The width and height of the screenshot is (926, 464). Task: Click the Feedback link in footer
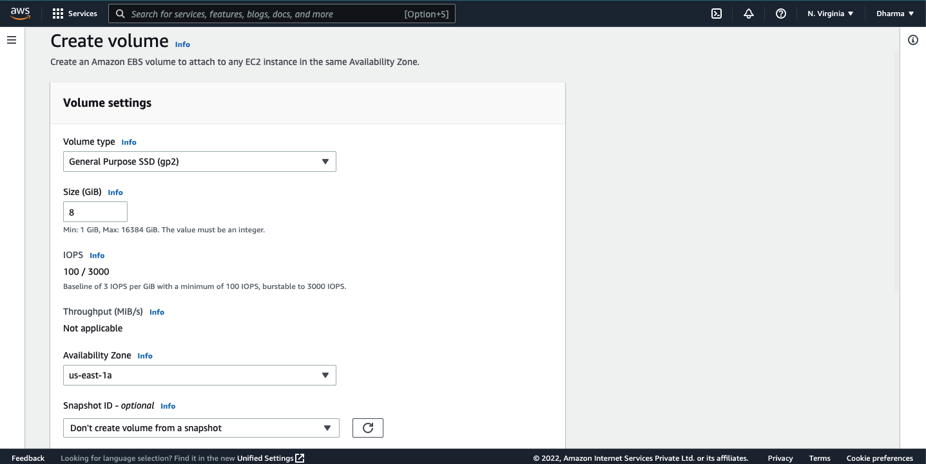[x=28, y=458]
